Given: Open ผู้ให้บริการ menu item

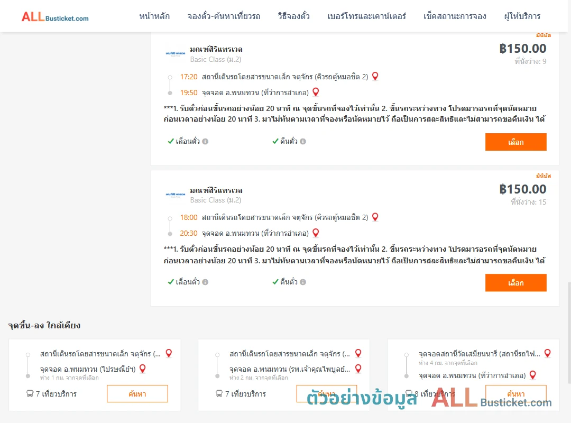Looking at the screenshot, I should coord(522,16).
